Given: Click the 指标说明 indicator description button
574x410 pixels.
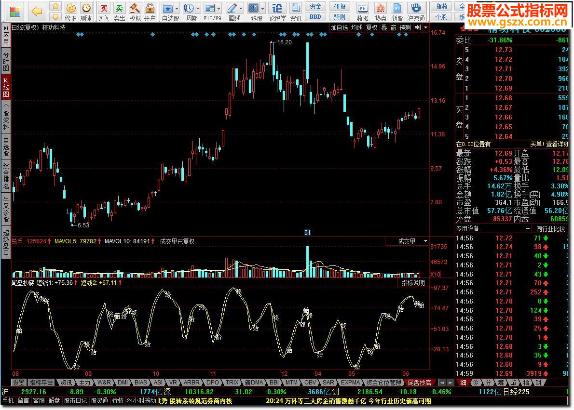Looking at the screenshot, I should tap(413, 283).
